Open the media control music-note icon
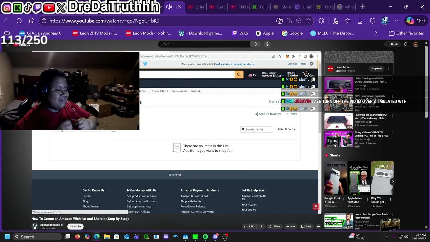Screen dimensions: 430x242 pyautogui.click(x=335, y=21)
